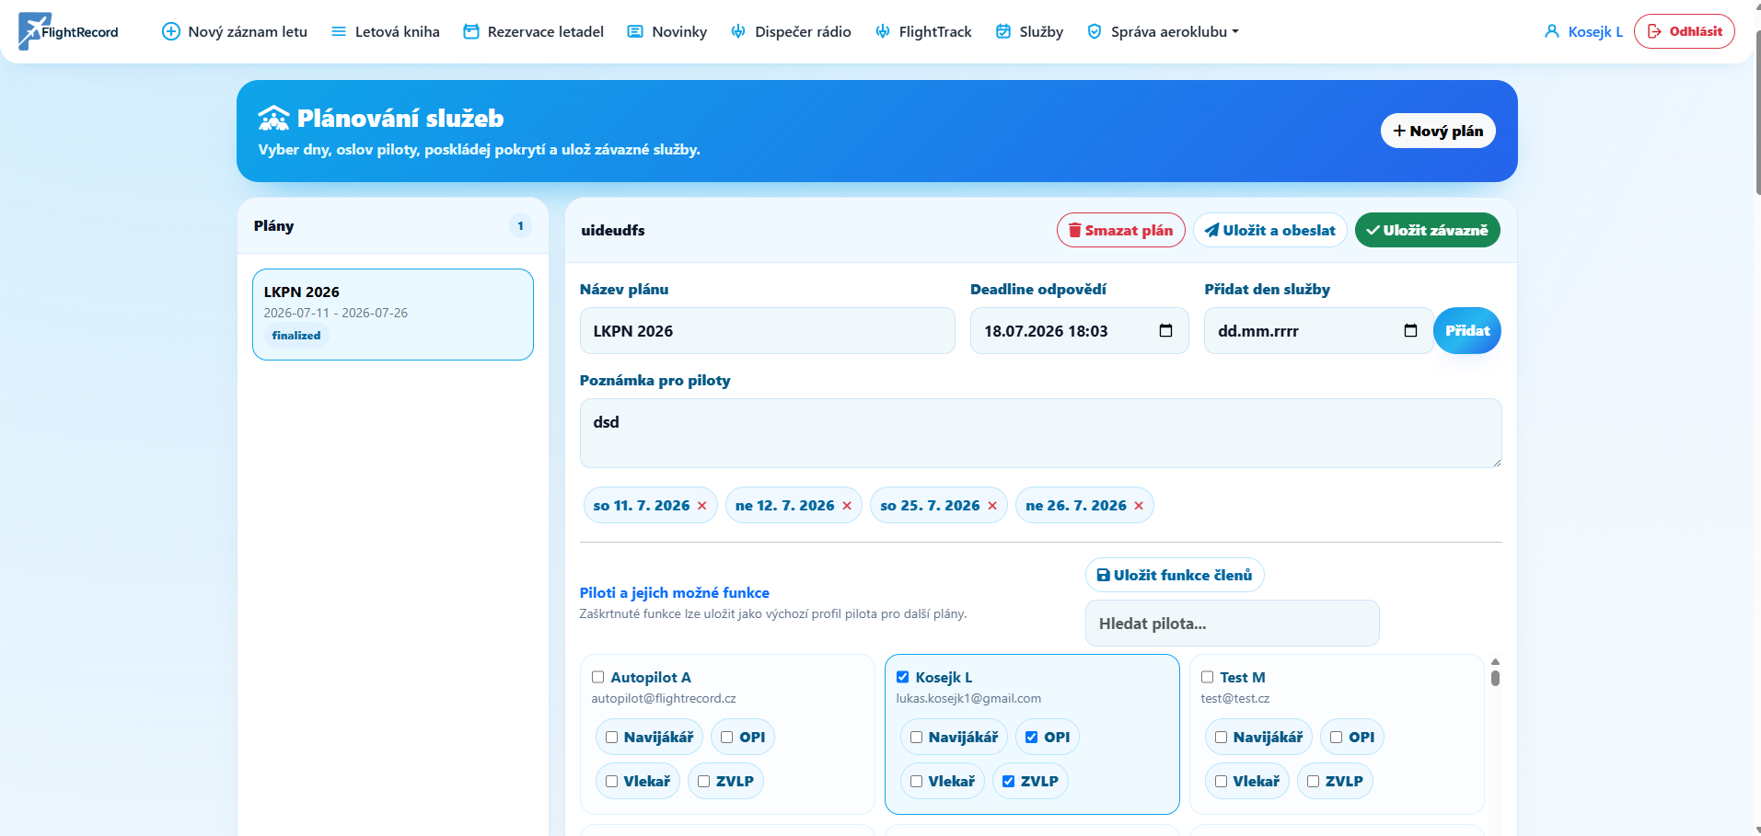Enable Vlekař for Test M

1222,782
